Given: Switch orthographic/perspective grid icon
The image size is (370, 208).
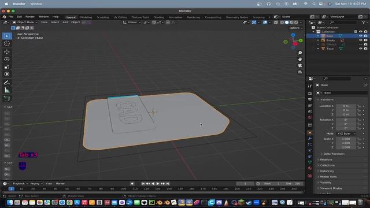Looking at the screenshot, I should 299,72.
